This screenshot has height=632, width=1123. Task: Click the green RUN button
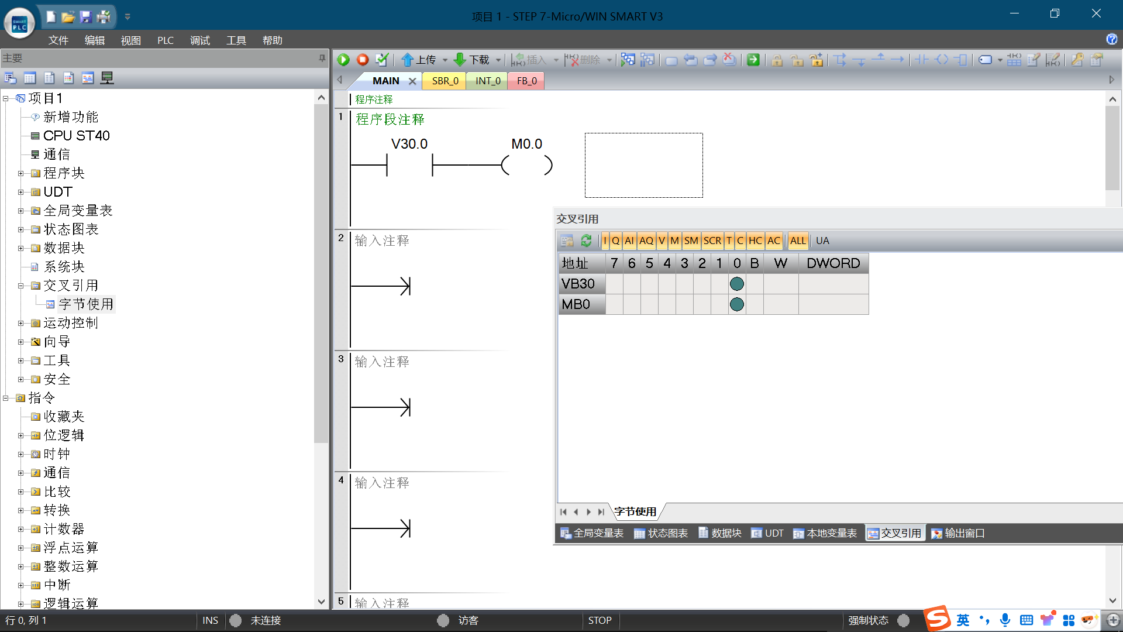pos(343,60)
